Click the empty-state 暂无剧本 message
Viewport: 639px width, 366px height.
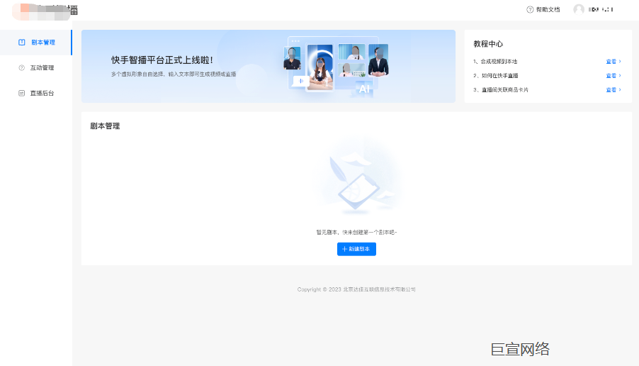click(x=356, y=232)
